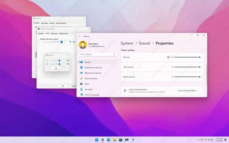Click the Find a setting search box

click(96, 54)
